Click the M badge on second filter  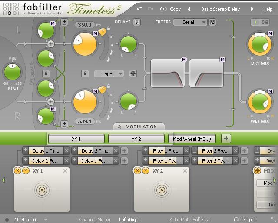[222, 60]
